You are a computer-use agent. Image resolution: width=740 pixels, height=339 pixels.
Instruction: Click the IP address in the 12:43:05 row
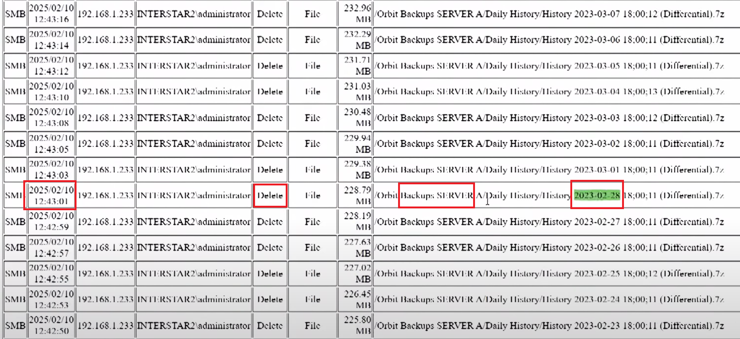pyautogui.click(x=105, y=144)
